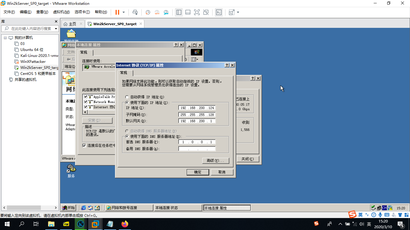
Task: Click the help button in TCP/IP properties title bar
Action: 227,65
